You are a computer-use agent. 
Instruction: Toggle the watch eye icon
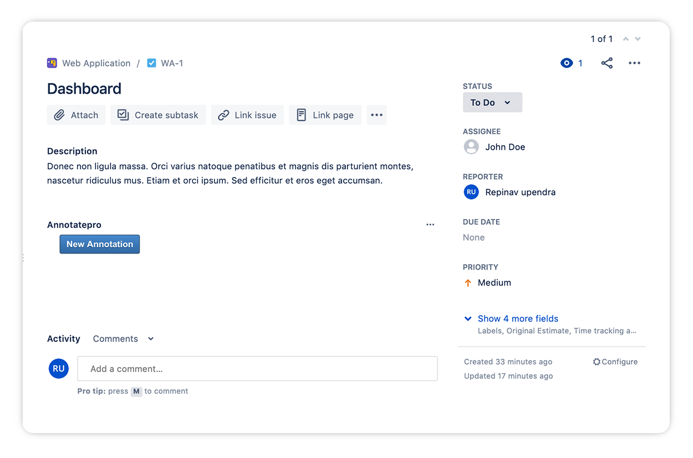click(566, 63)
